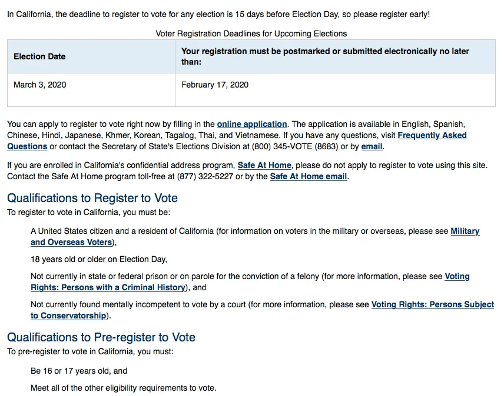Viewport: 504px width, 396px height.
Task: Click the Safe At Home email link
Action: point(308,176)
